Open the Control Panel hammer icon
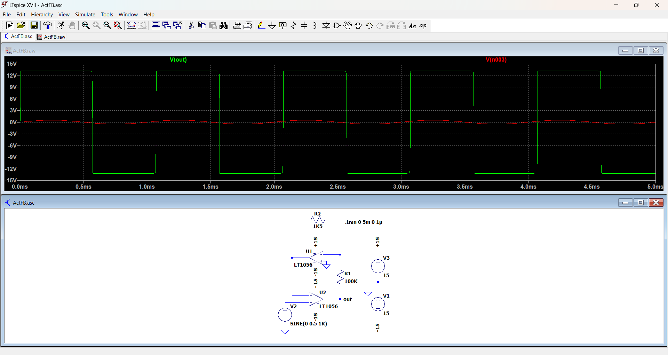This screenshot has height=355, width=668. 48,25
